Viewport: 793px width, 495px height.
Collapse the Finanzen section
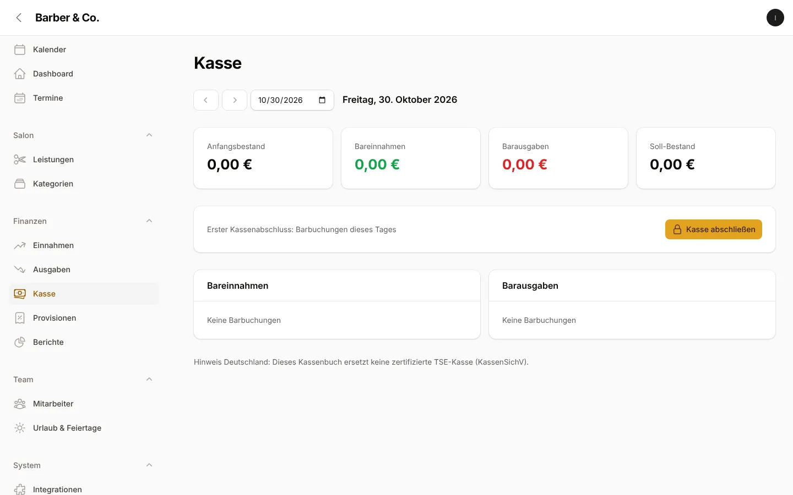tap(149, 221)
